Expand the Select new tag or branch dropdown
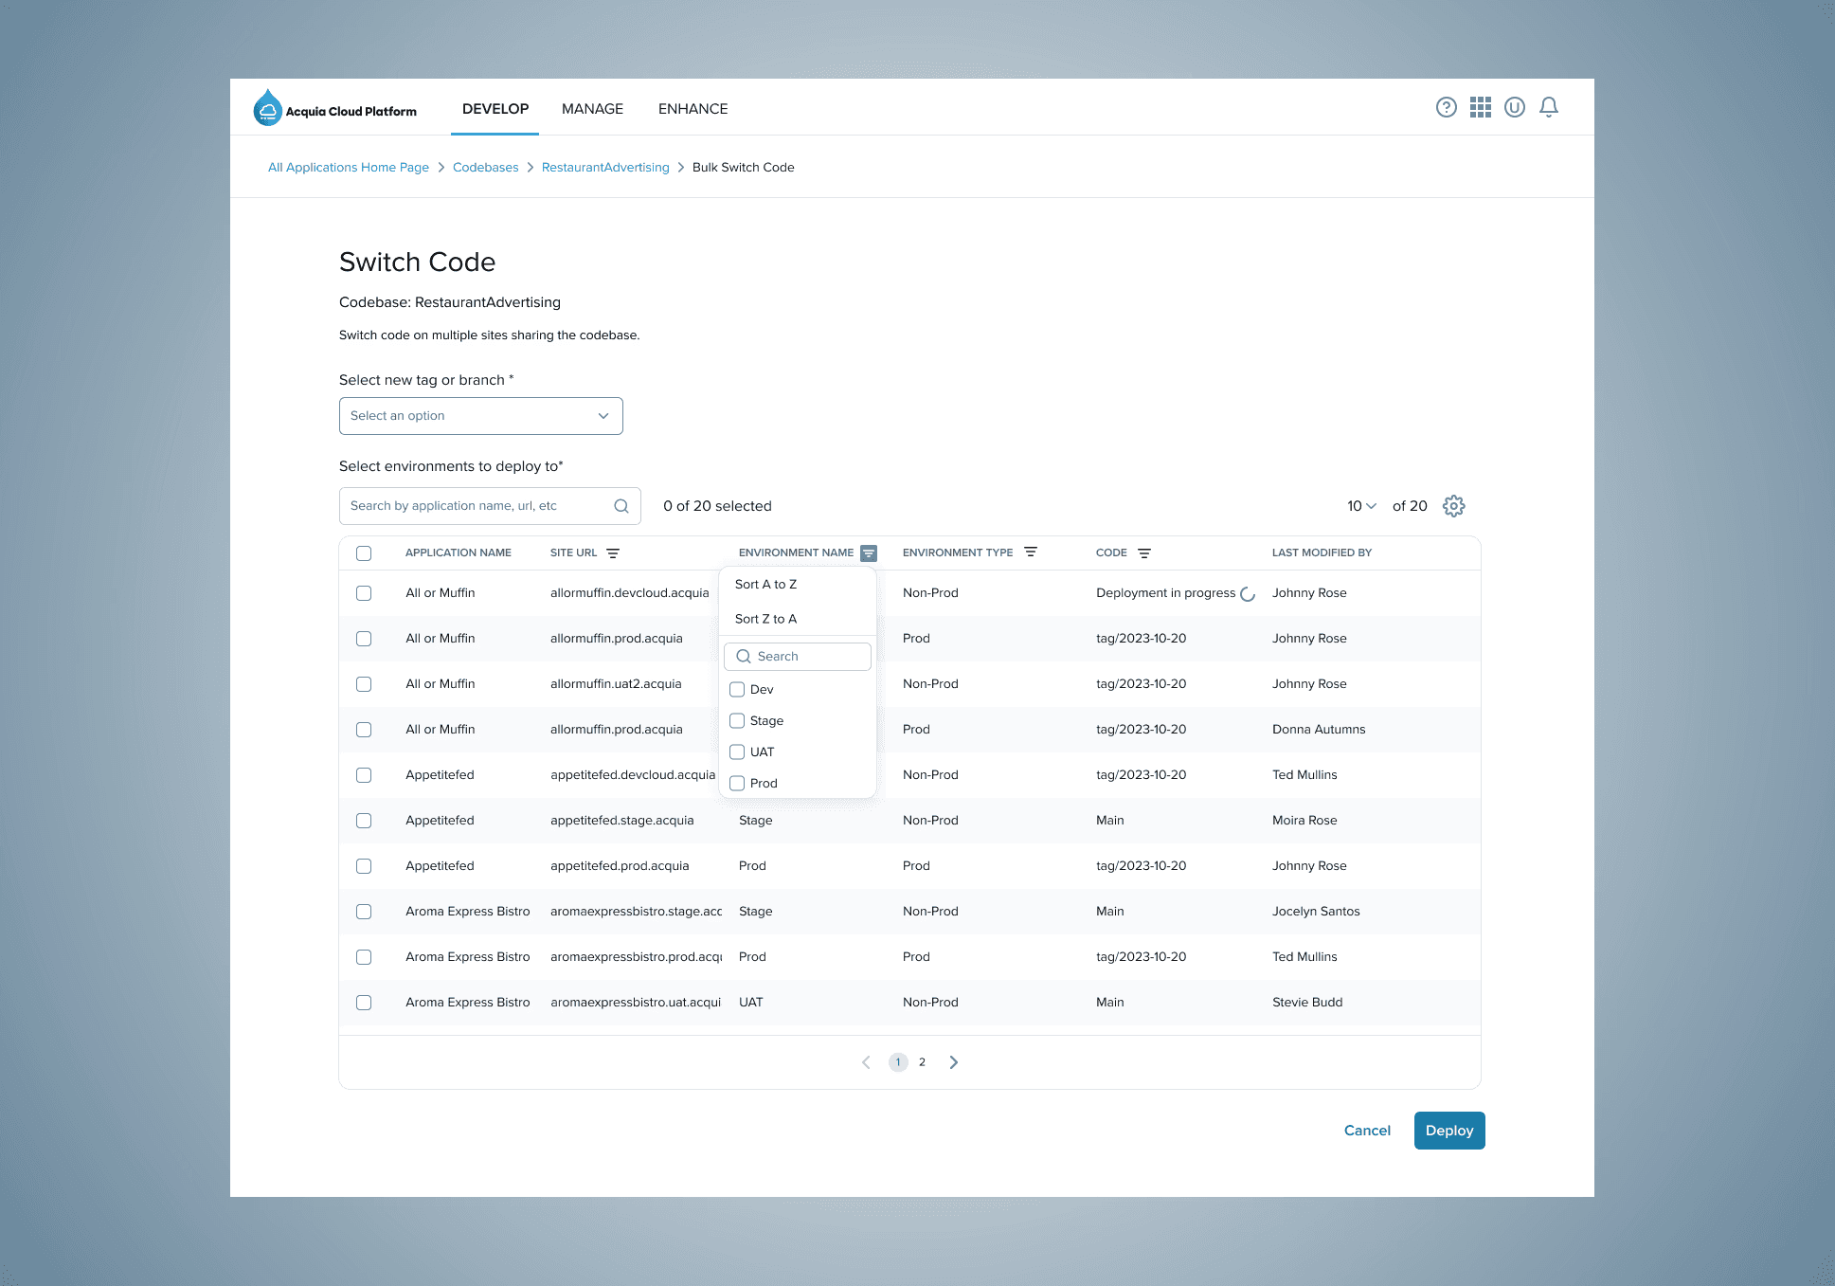This screenshot has width=1835, height=1286. 481,416
